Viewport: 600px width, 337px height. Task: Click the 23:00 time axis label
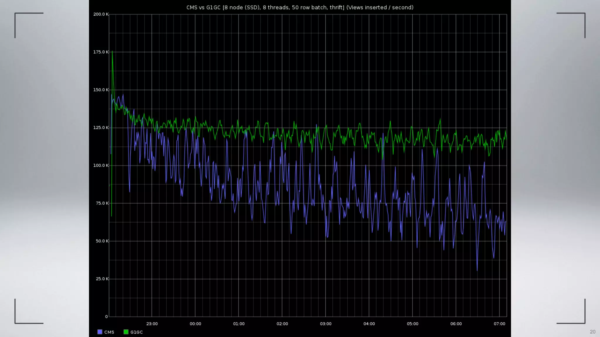click(152, 324)
